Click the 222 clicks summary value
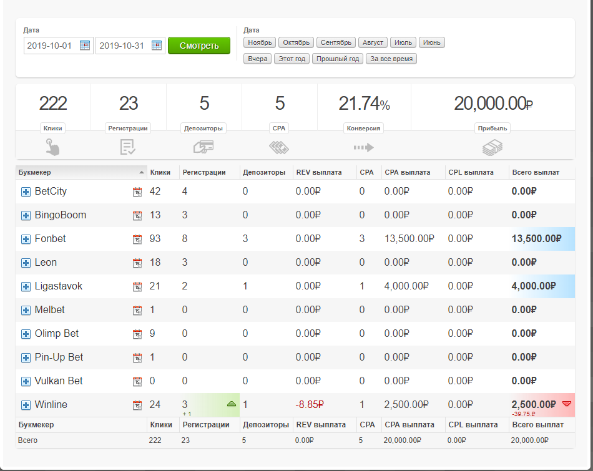The image size is (593, 471). click(x=53, y=103)
